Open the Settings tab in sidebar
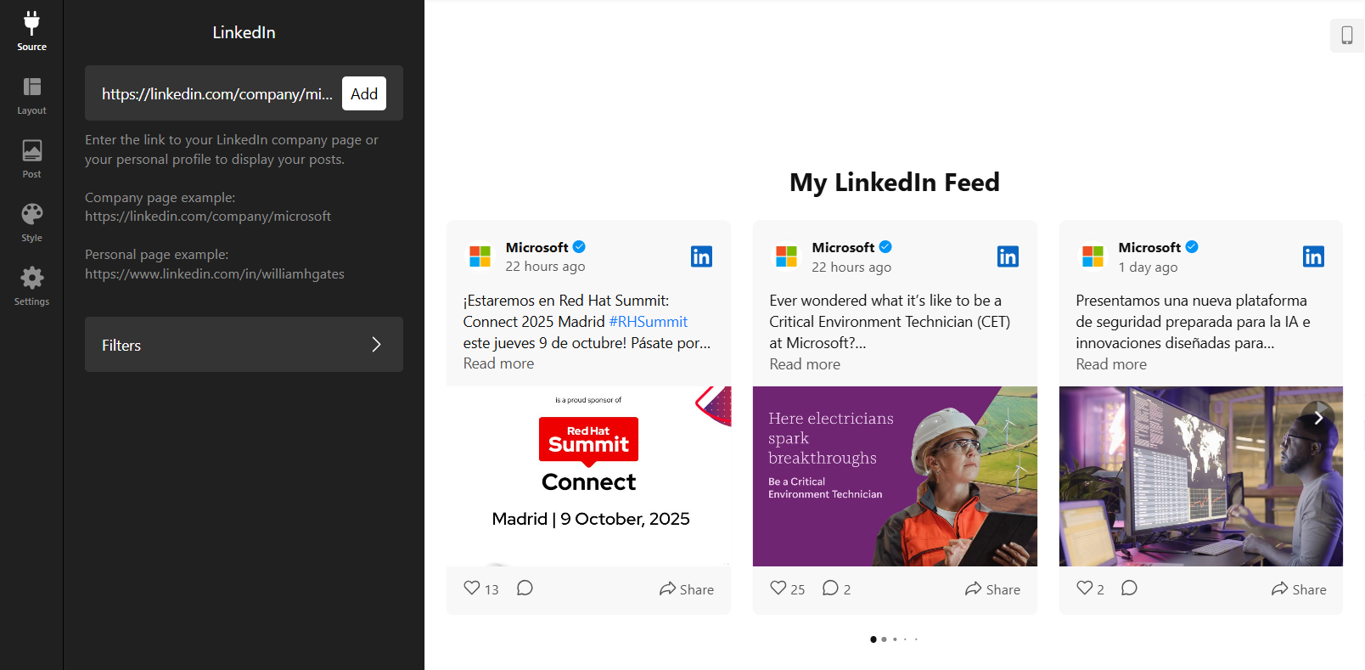1365x670 pixels. point(31,286)
